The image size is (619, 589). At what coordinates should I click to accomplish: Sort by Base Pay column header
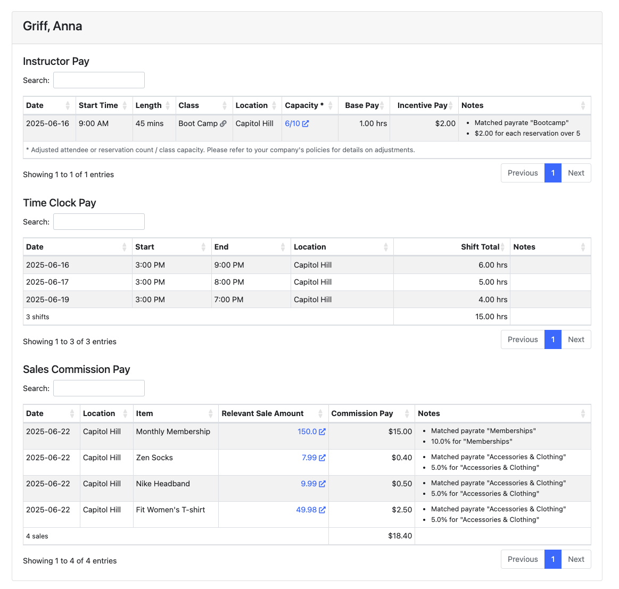364,105
